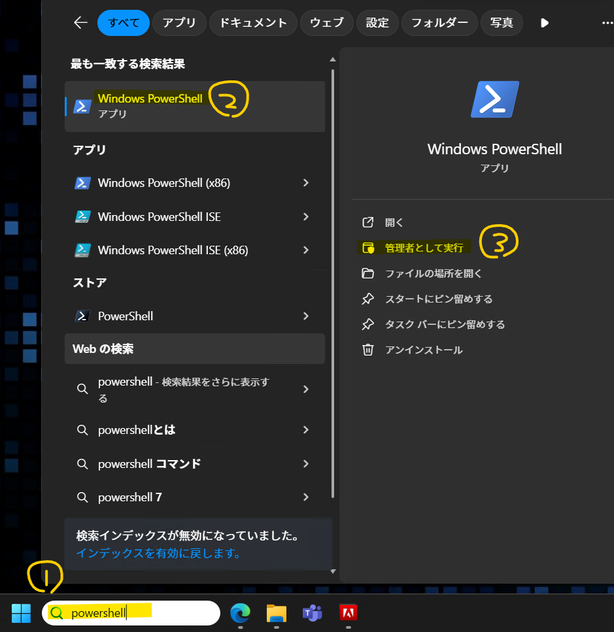Launch Microsoft Teams from the taskbar
Image resolution: width=614 pixels, height=632 pixels.
coord(312,613)
